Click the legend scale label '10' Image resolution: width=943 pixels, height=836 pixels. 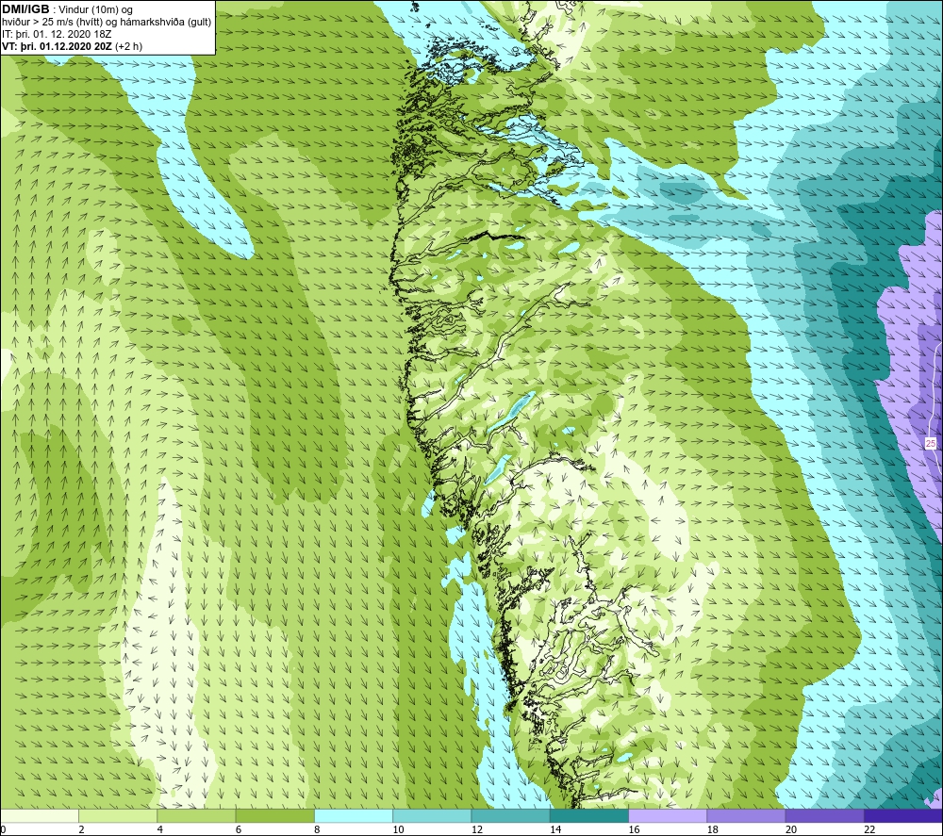[x=398, y=830]
